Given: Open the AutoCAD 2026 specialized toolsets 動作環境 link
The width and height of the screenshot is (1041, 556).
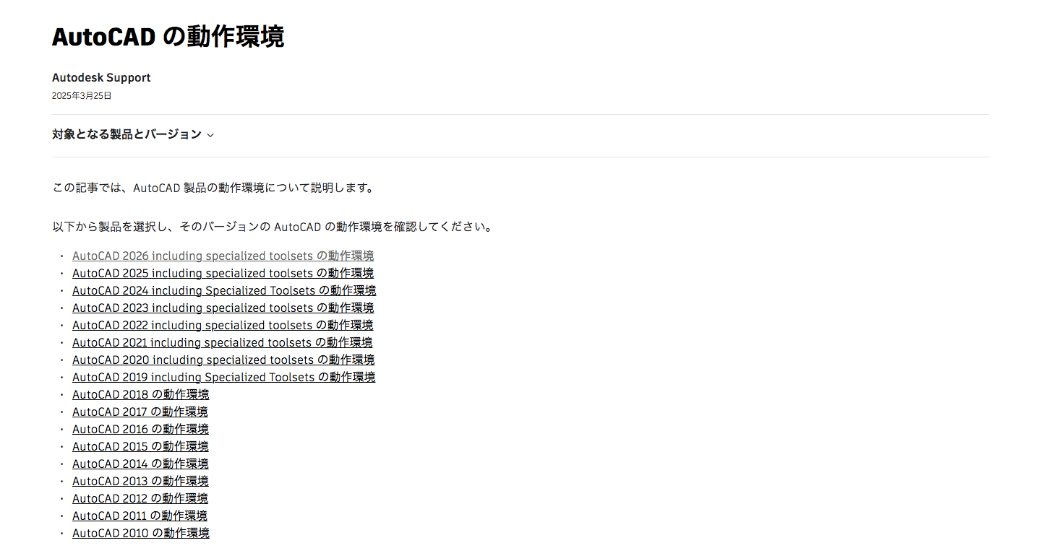Looking at the screenshot, I should click(x=223, y=256).
